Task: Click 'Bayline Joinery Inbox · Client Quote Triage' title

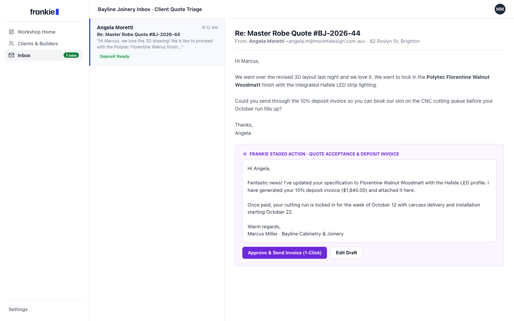Action: [150, 9]
